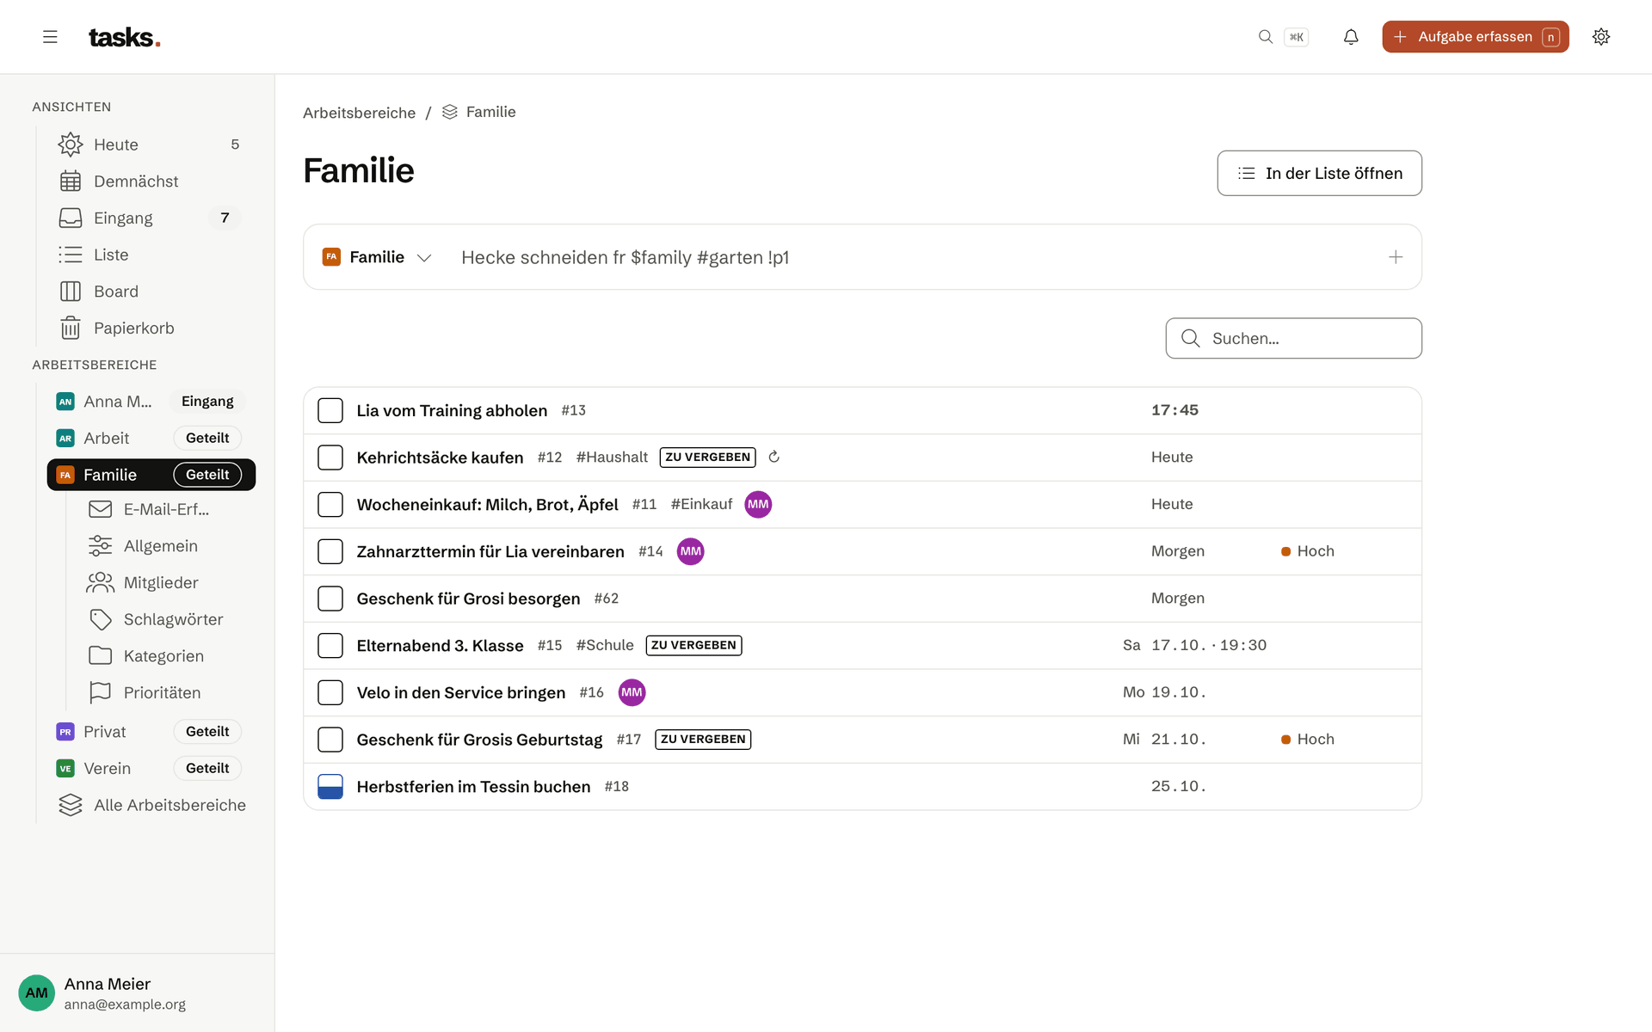Click the E-Mail-Erf... envelope icon
Viewport: 1652px width, 1032px height.
(100, 509)
